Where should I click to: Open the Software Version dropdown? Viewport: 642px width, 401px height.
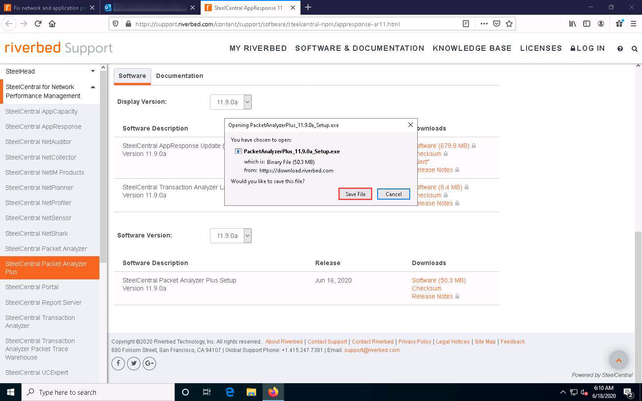(230, 236)
